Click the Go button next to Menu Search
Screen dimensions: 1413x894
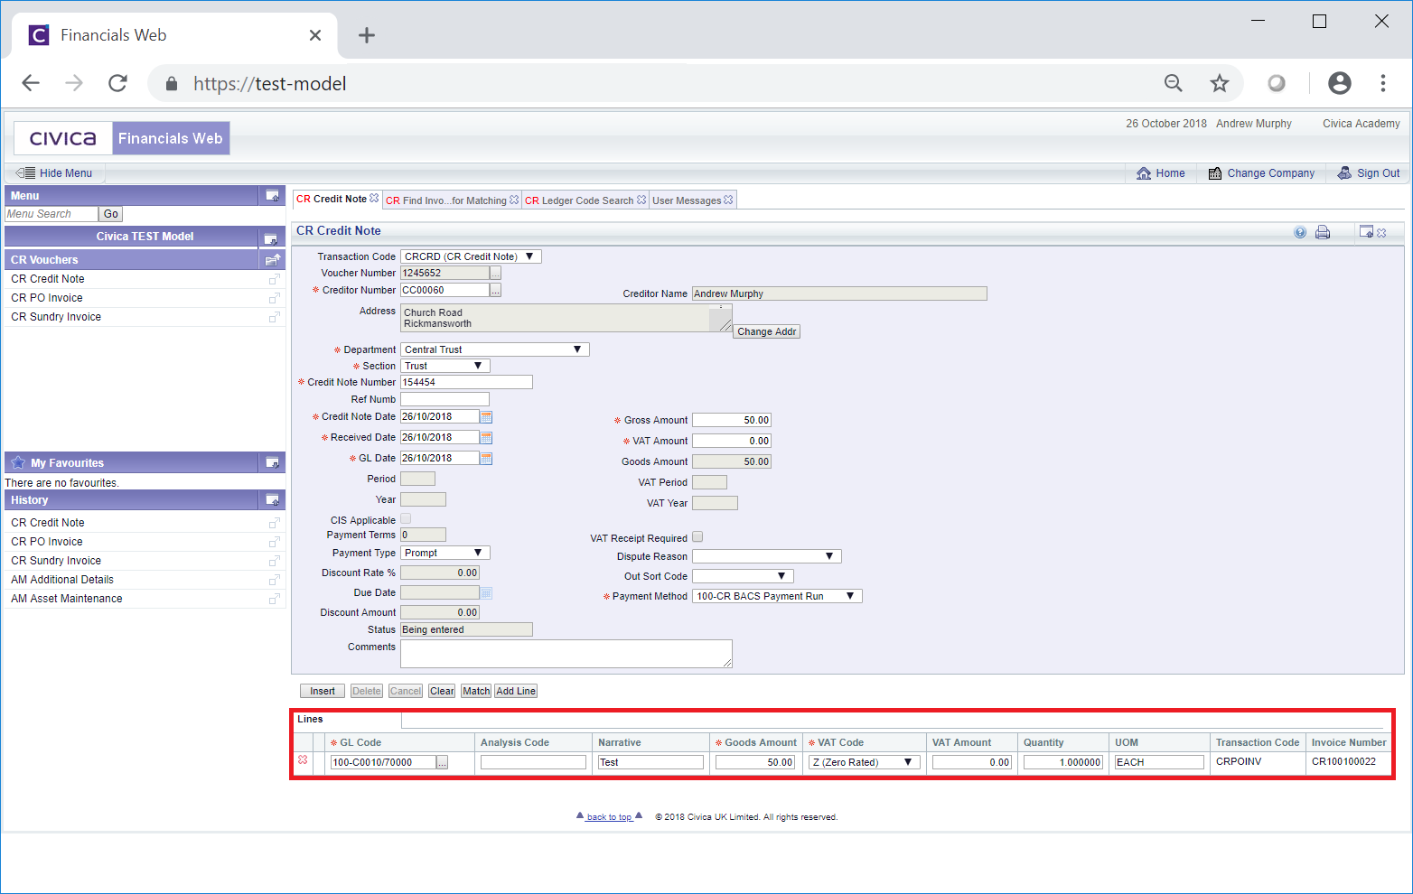(x=110, y=214)
